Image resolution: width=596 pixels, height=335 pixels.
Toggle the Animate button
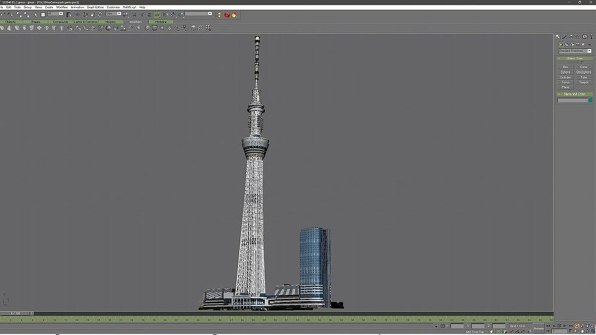coord(538,329)
